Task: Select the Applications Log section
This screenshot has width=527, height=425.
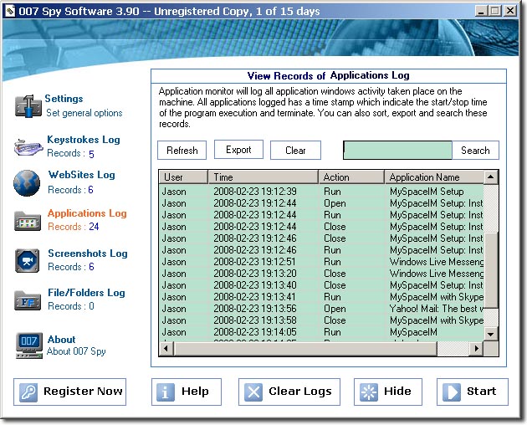Action: [x=87, y=213]
